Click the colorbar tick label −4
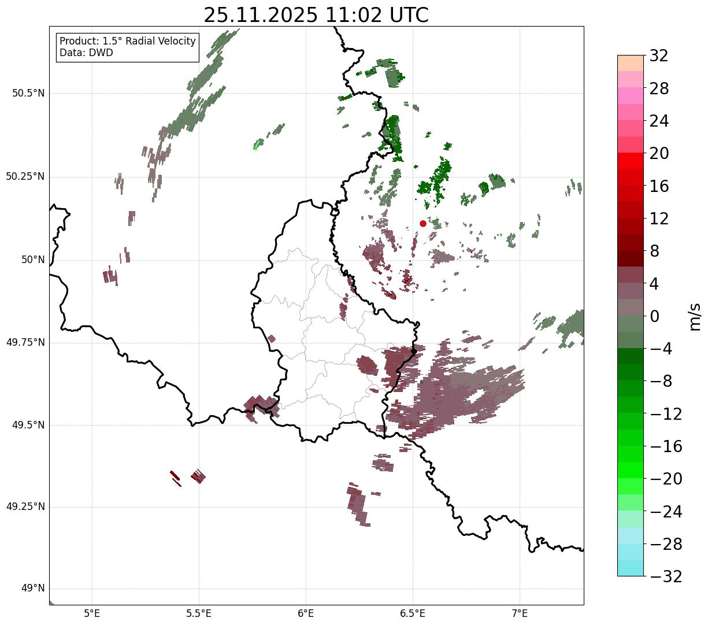Screen dimensions: 708x625 pos(661,349)
